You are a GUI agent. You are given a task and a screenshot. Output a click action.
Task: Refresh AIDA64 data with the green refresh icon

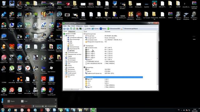(74, 29)
